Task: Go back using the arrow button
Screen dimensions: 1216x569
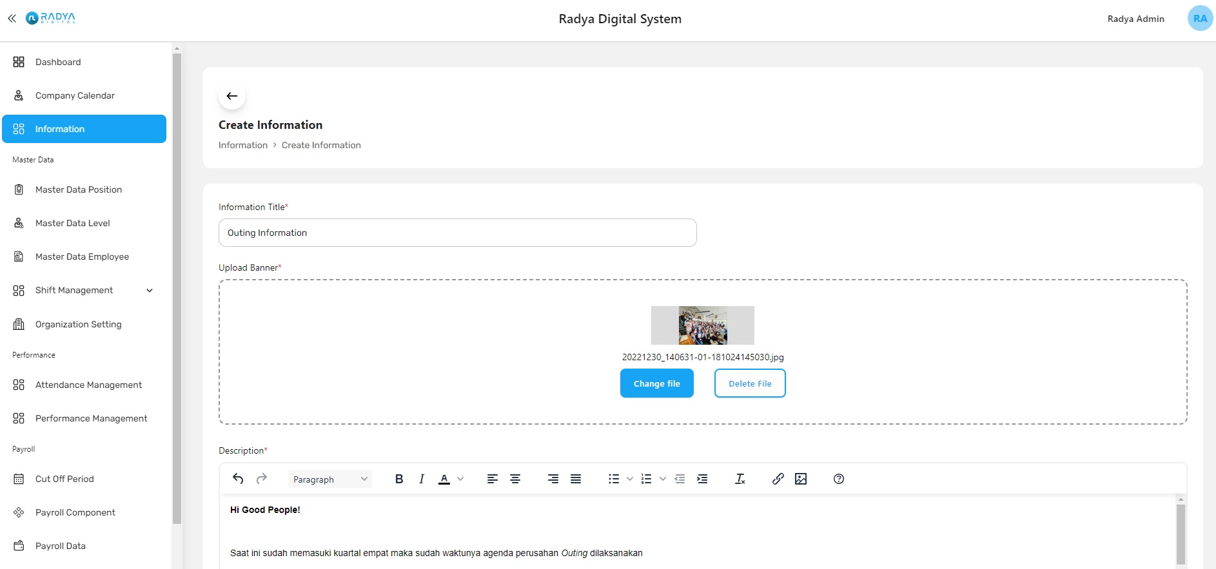Action: 232,96
